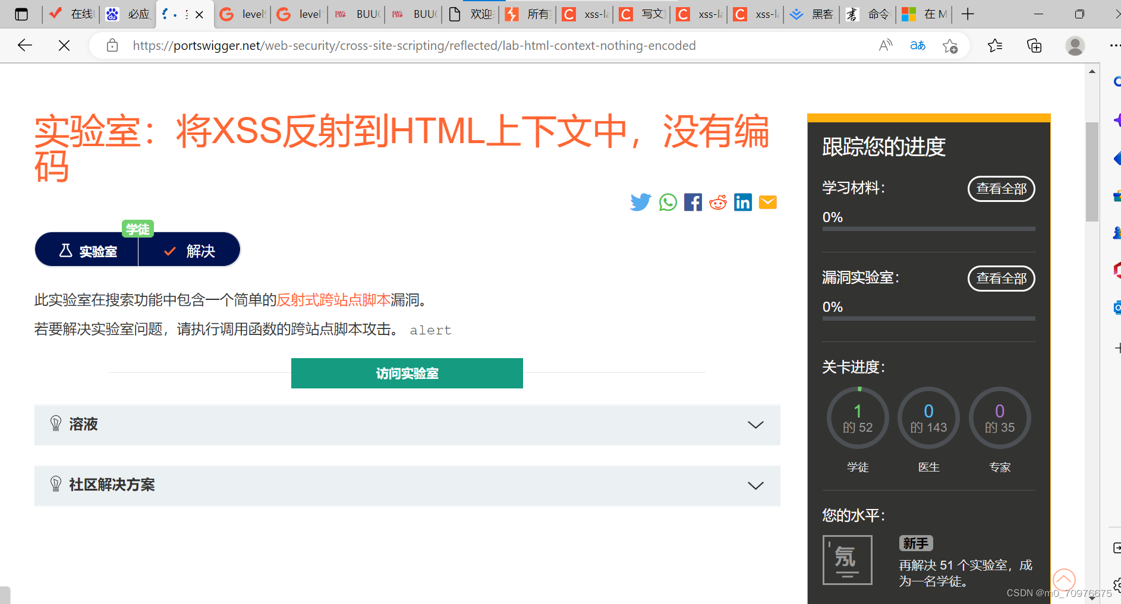Share the lab via email
Viewport: 1121px width, 604px height.
click(767, 202)
